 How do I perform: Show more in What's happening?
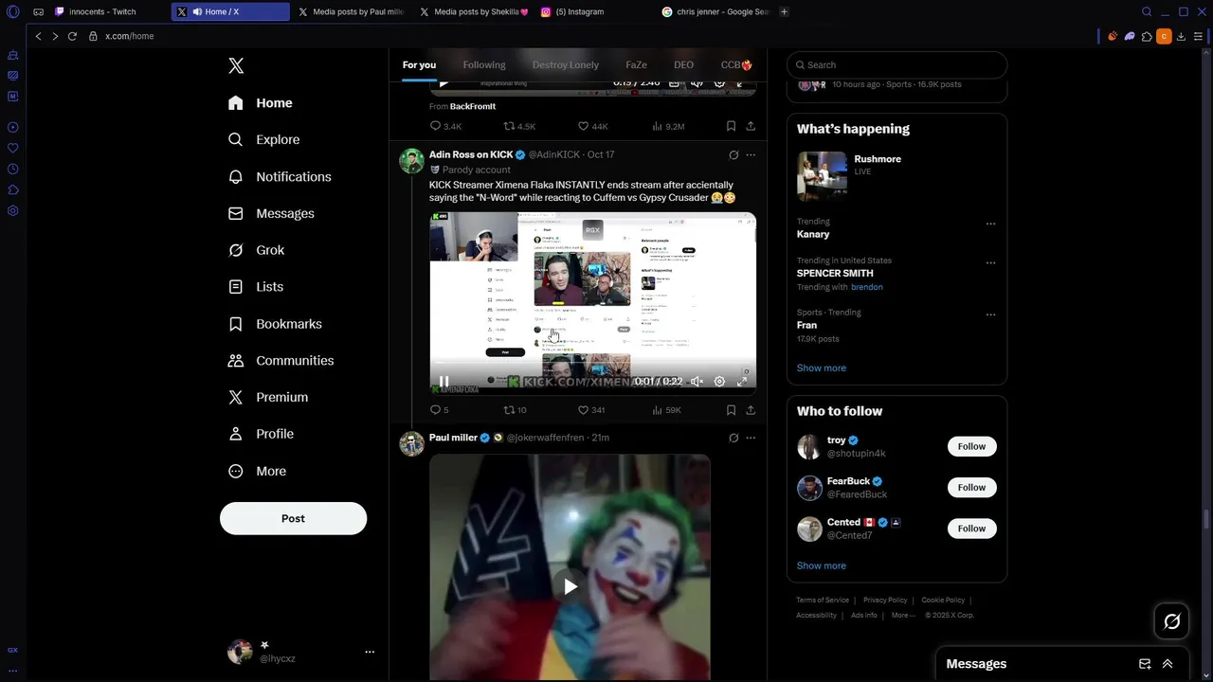pos(822,368)
